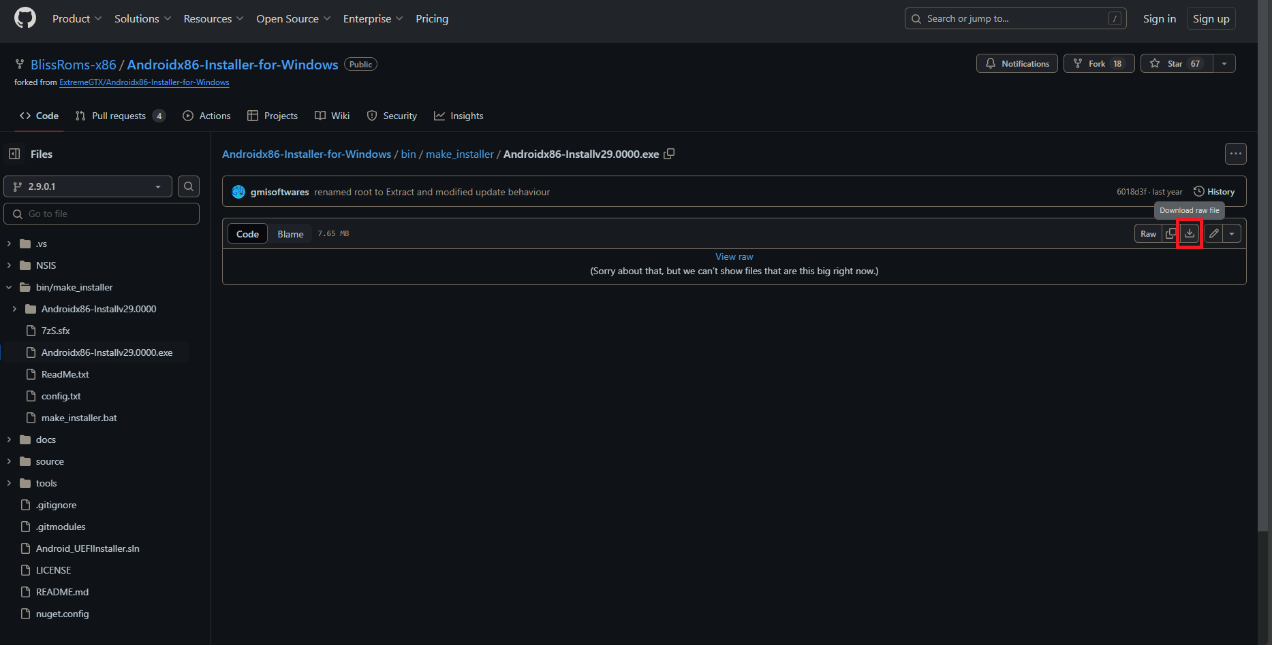Open the three-dot more options menu
The width and height of the screenshot is (1272, 645).
tap(1235, 154)
